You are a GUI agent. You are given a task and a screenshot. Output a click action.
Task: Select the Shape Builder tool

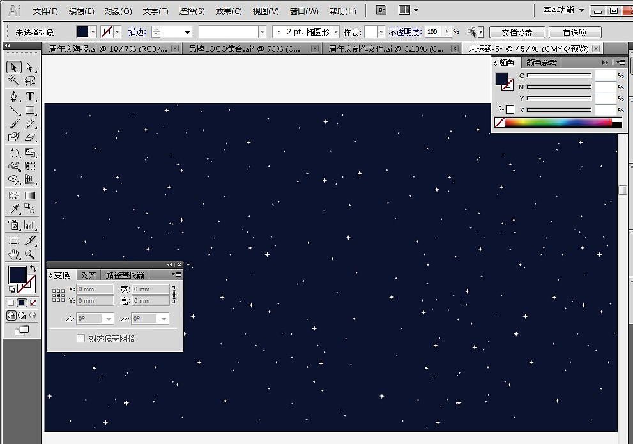[x=13, y=180]
